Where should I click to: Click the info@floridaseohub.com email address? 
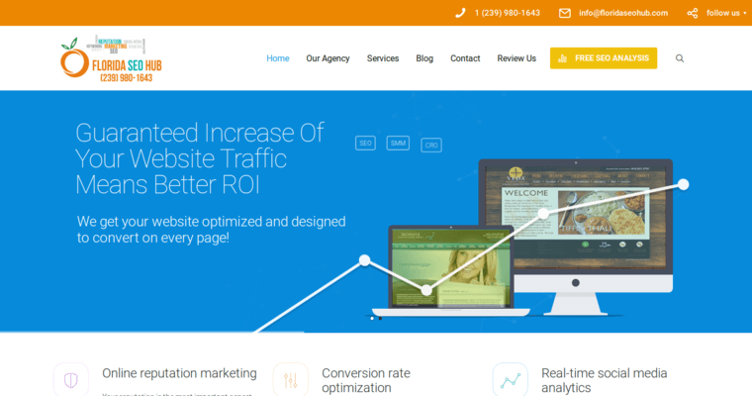tap(623, 13)
